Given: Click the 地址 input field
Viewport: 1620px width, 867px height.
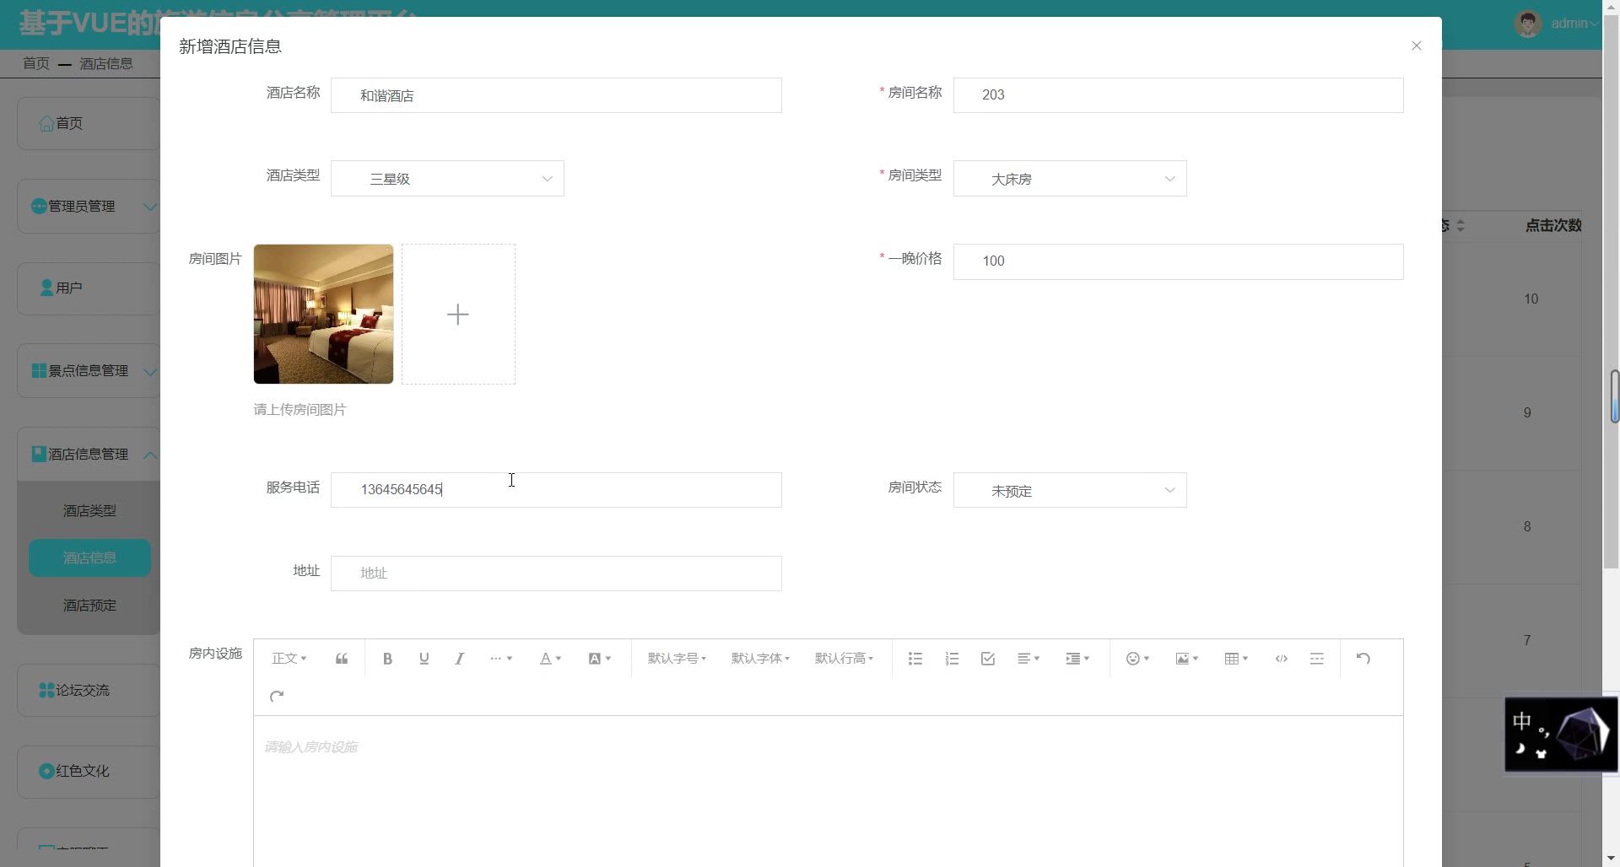Looking at the screenshot, I should pos(556,574).
